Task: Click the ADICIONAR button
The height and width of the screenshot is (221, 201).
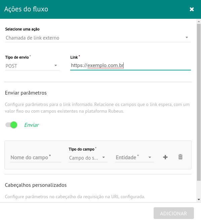Action: coord(173,213)
